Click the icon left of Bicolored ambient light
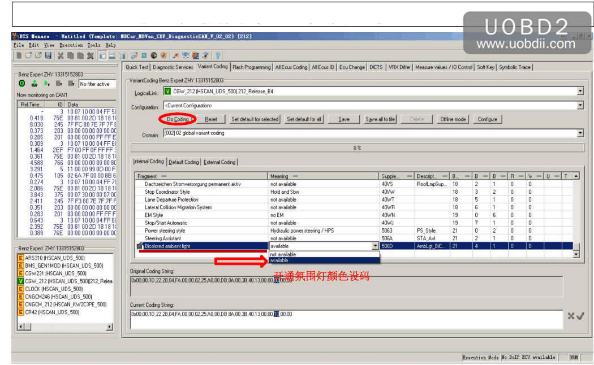Screen dimensions: 594x365 point(139,246)
